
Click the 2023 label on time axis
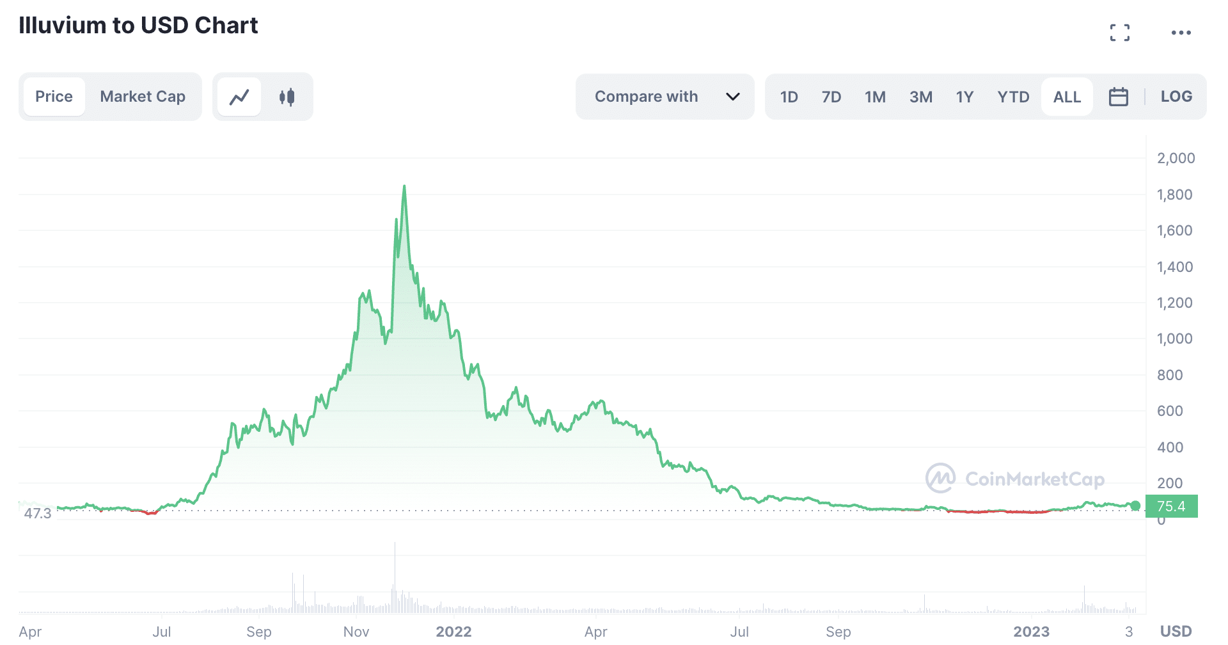tap(1031, 632)
